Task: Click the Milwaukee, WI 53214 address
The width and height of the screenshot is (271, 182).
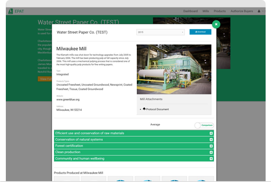Action: 69,110
